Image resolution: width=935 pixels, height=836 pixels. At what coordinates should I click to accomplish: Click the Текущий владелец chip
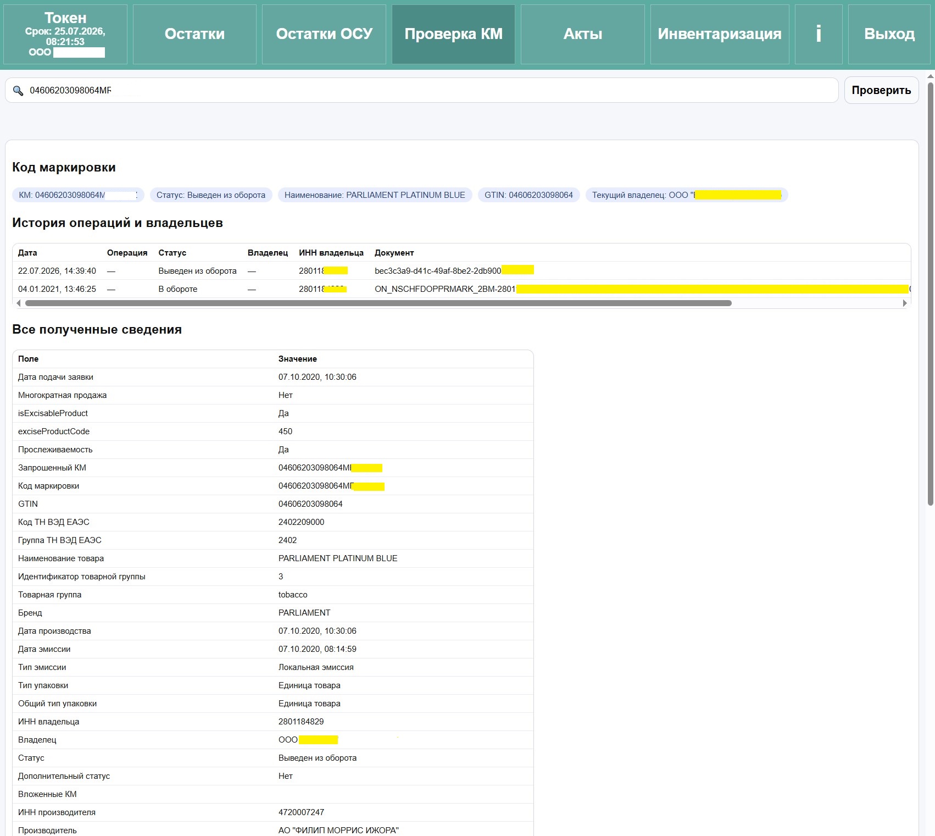687,195
